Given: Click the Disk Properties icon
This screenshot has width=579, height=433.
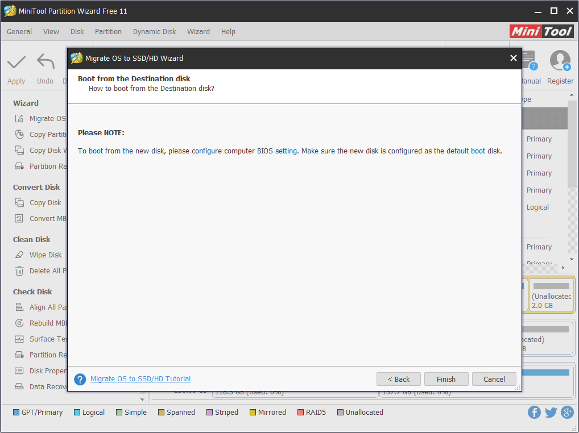Looking at the screenshot, I should point(19,370).
